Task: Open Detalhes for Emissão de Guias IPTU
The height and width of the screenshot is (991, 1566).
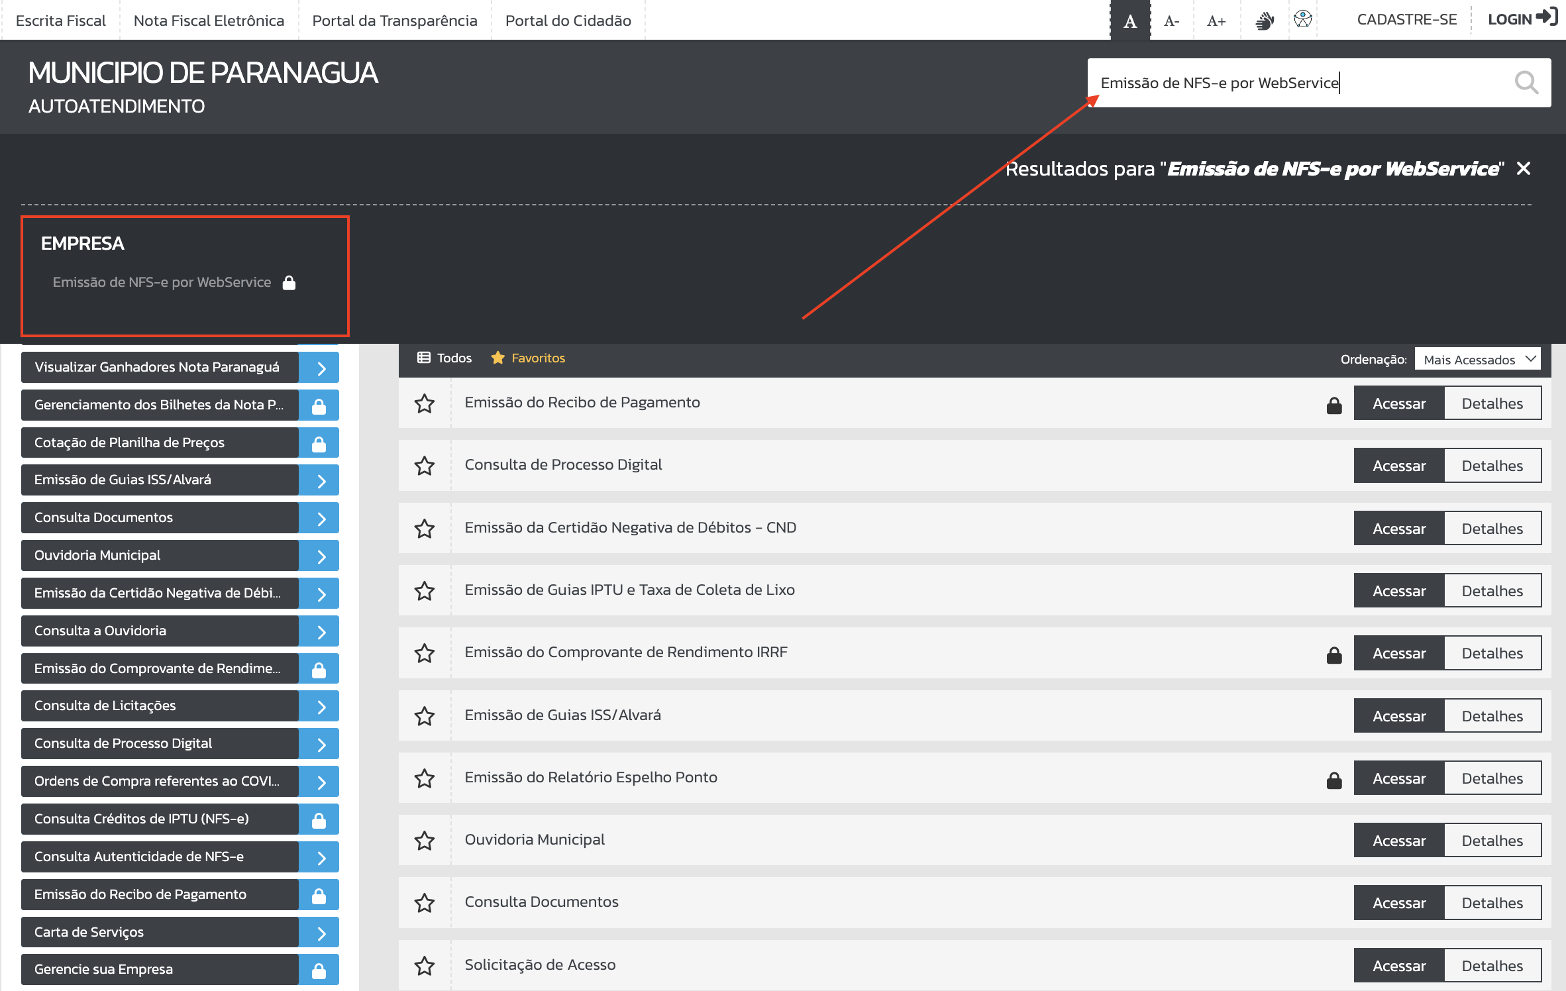Action: click(1492, 591)
